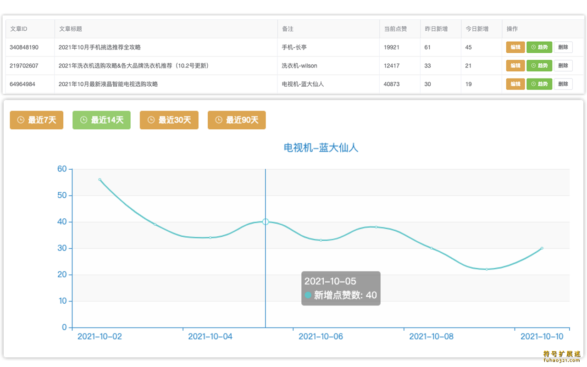Show 趋势 for 电视机-蓝大仙人 row
This screenshot has height=367, width=587.
pos(539,84)
